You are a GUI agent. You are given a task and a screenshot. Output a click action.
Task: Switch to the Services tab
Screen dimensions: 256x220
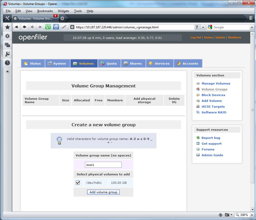(159, 64)
